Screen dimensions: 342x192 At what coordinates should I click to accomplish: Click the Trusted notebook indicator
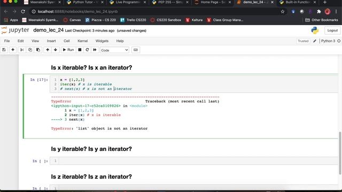click(303, 41)
